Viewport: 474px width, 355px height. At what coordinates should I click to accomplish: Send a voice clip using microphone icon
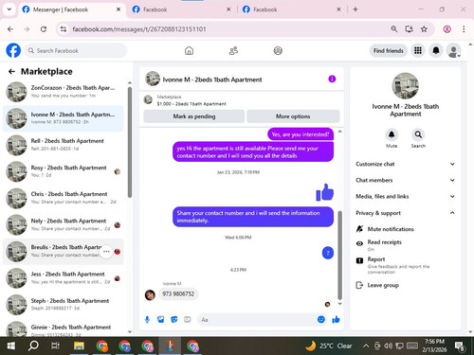(x=147, y=320)
